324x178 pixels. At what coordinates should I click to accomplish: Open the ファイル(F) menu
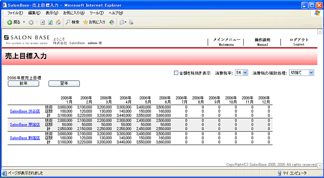15,13
